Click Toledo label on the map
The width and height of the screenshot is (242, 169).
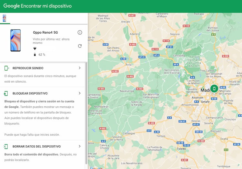pyautogui.click(x=181, y=149)
